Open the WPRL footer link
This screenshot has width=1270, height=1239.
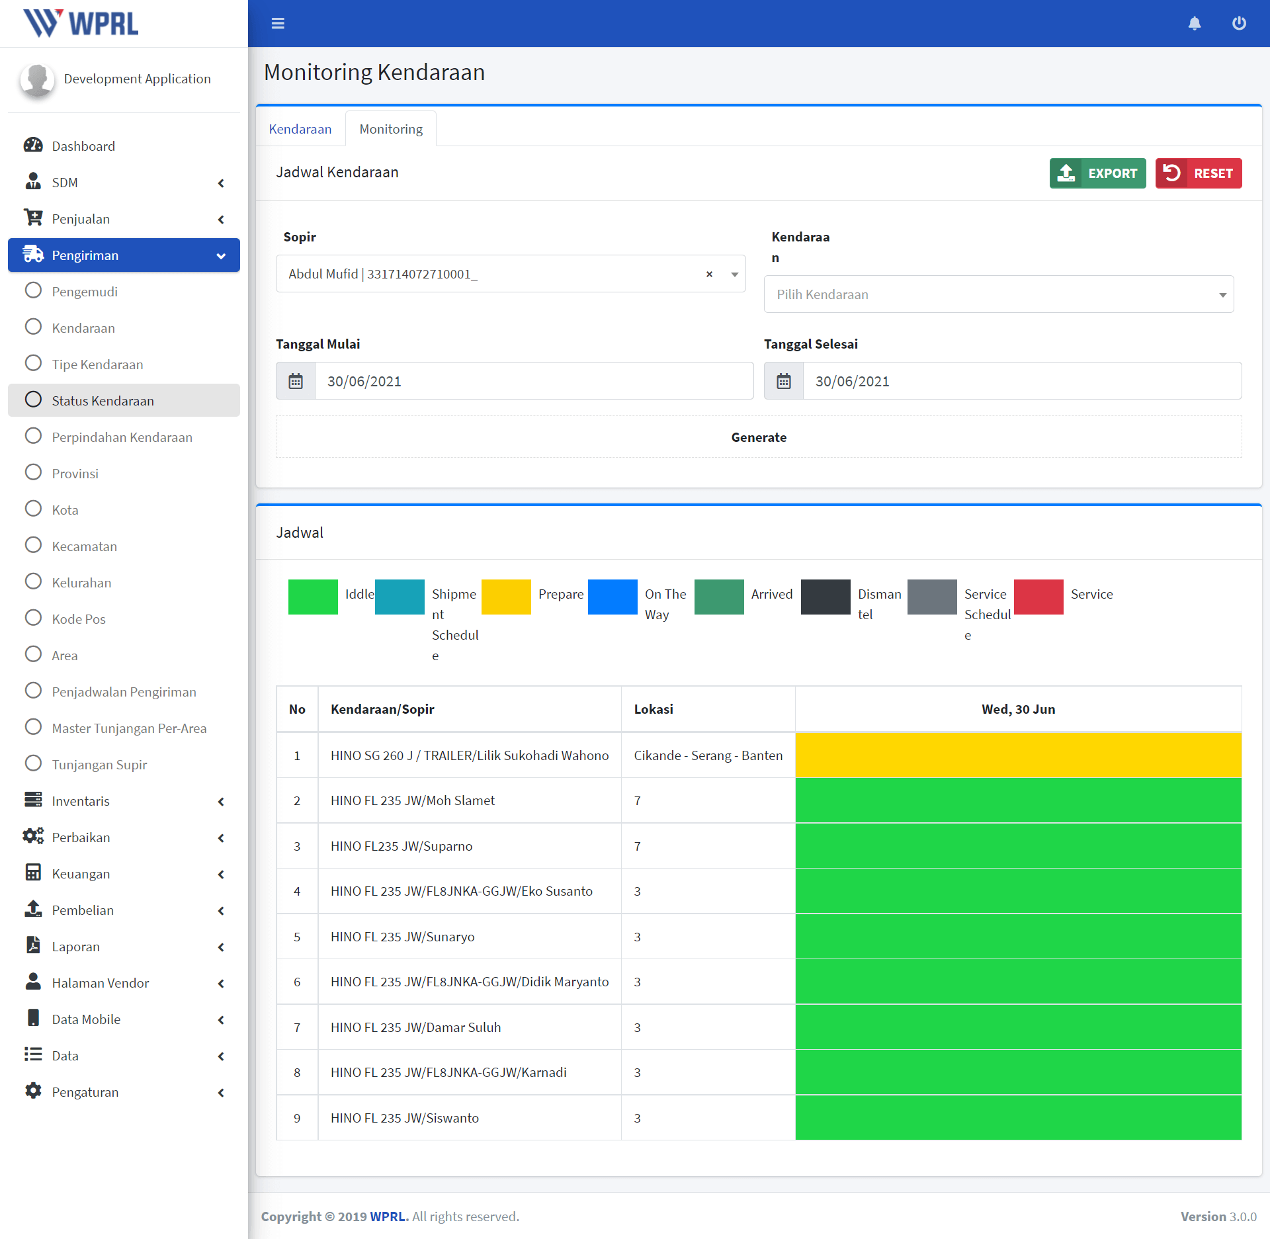(x=388, y=1217)
